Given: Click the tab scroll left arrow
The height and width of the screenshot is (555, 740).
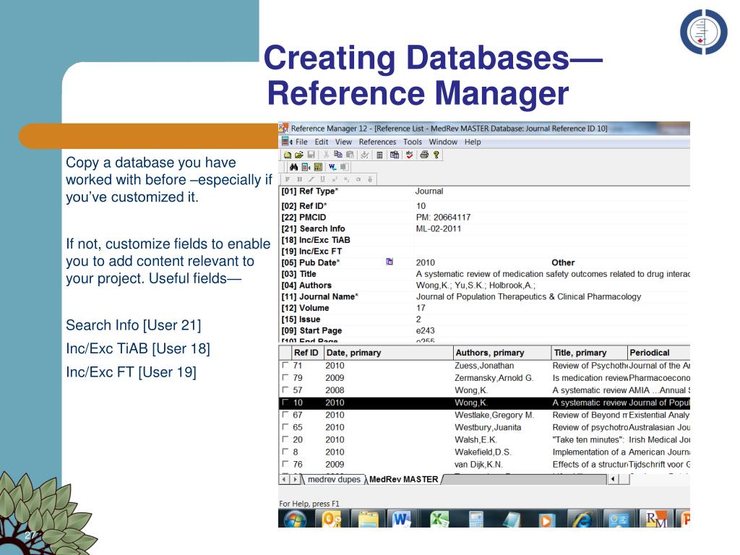Looking at the screenshot, I should [x=284, y=479].
